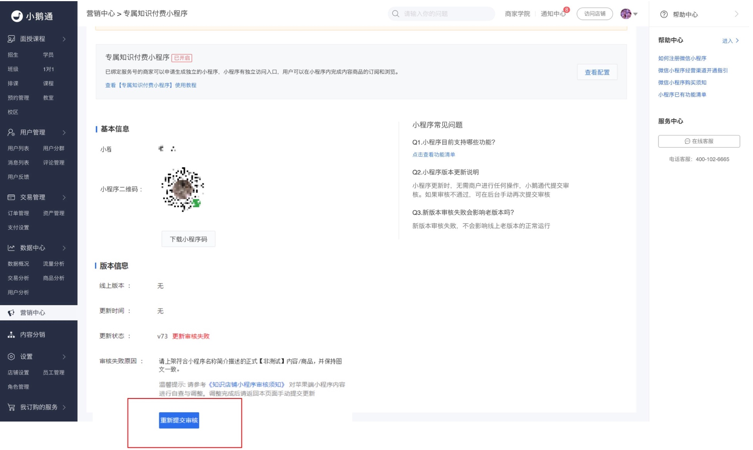The width and height of the screenshot is (753, 450).
Task: Open the avatar dropdown arrow
Action: [x=635, y=14]
